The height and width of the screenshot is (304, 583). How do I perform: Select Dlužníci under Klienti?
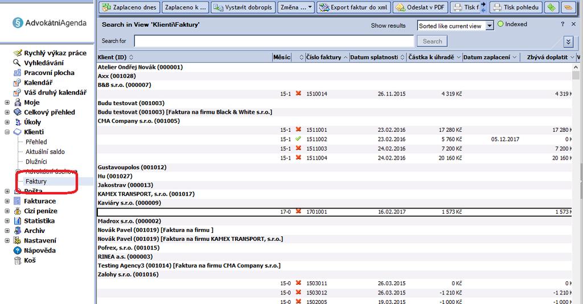[x=36, y=161]
